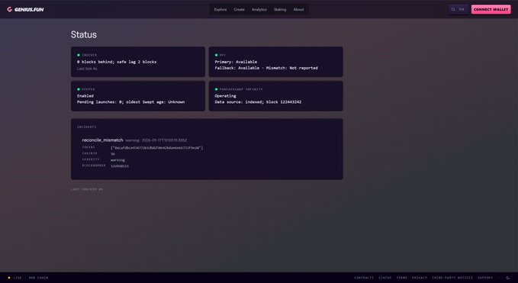Click the RPC green status dot
The image size is (518, 283).
point(217,55)
